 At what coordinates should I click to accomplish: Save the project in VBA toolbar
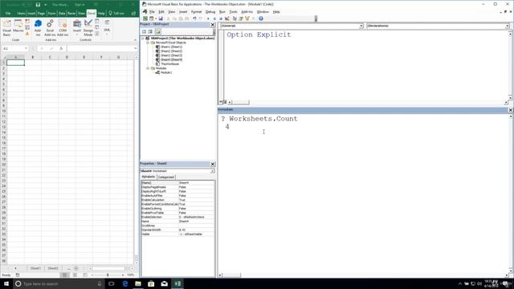click(161, 18)
